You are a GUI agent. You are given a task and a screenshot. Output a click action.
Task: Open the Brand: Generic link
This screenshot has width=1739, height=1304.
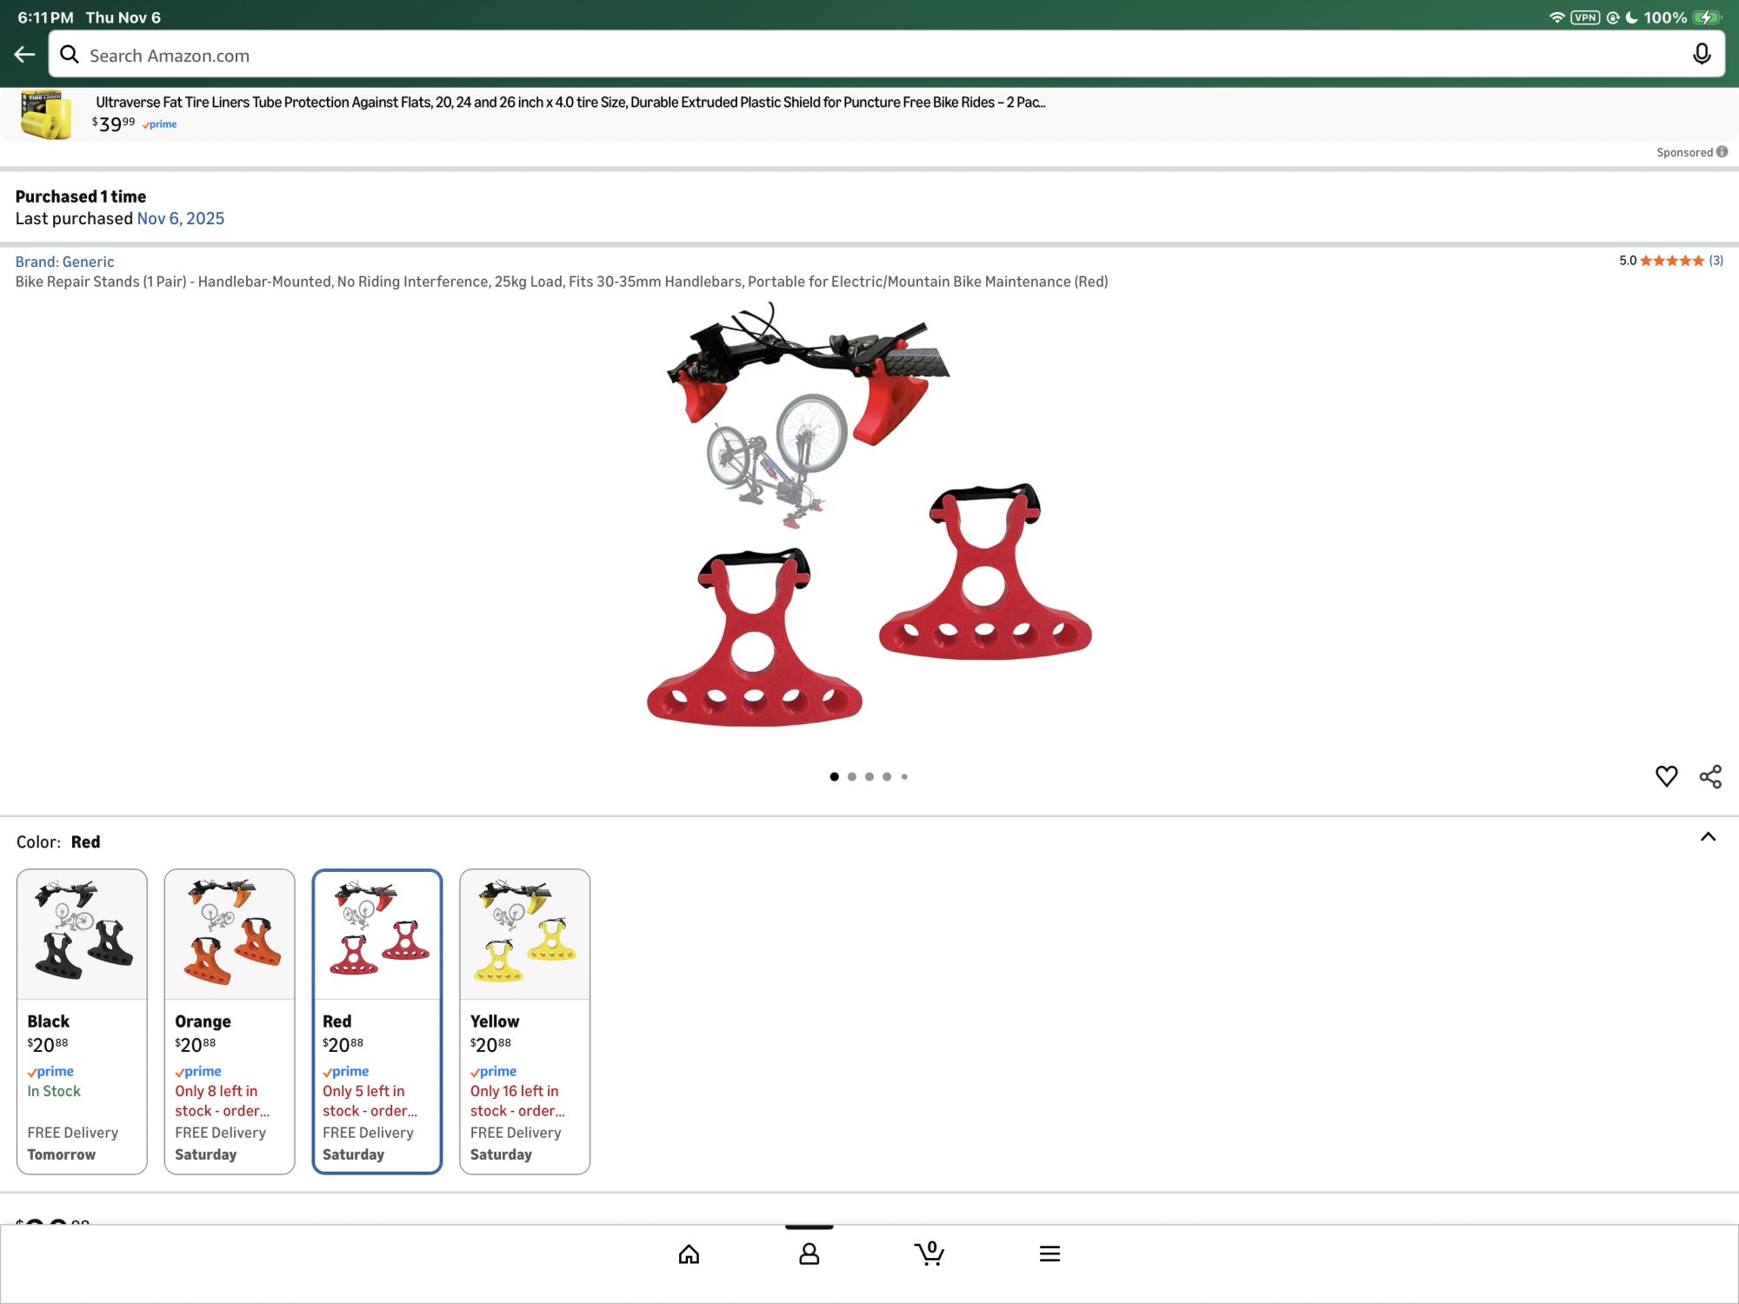pos(64,262)
